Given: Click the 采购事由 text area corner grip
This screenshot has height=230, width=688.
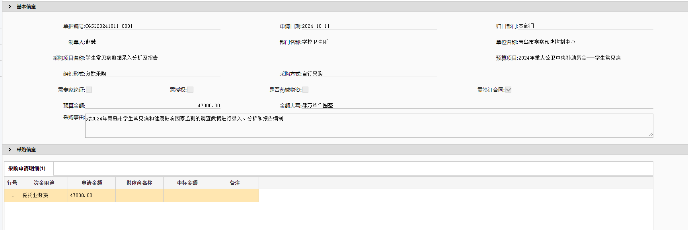Looking at the screenshot, I should [x=651, y=135].
